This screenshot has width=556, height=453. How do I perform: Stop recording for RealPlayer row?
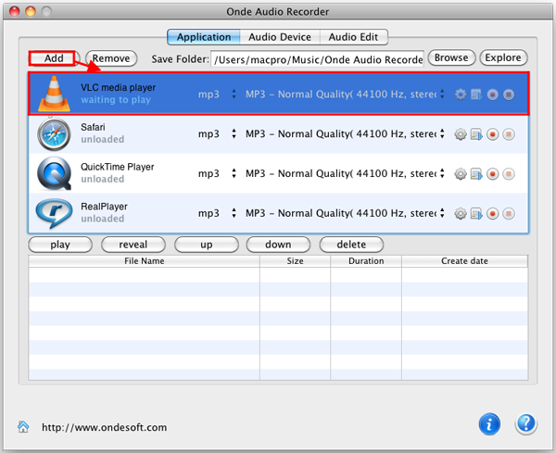[x=509, y=214]
